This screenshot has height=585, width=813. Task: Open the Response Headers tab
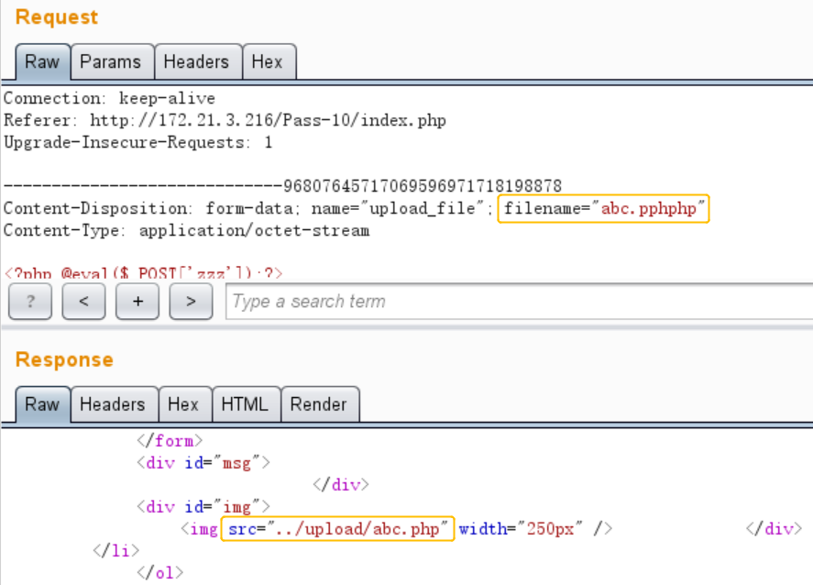[113, 404]
